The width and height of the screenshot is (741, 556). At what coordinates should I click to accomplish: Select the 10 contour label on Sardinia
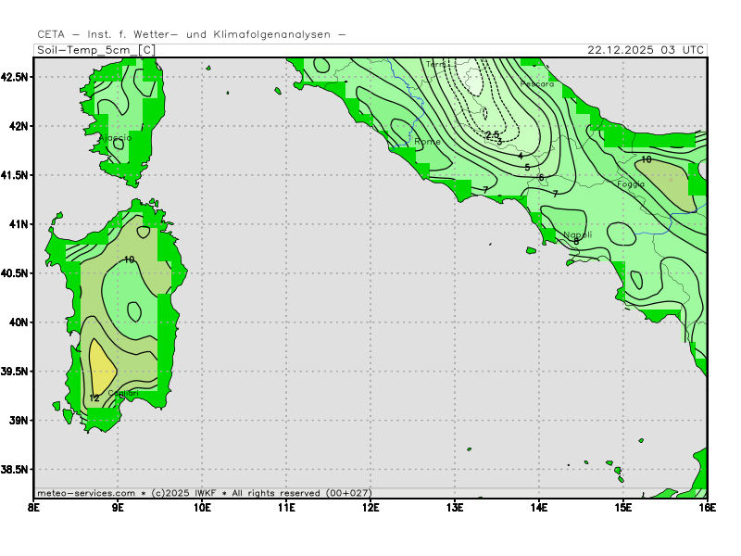(129, 259)
